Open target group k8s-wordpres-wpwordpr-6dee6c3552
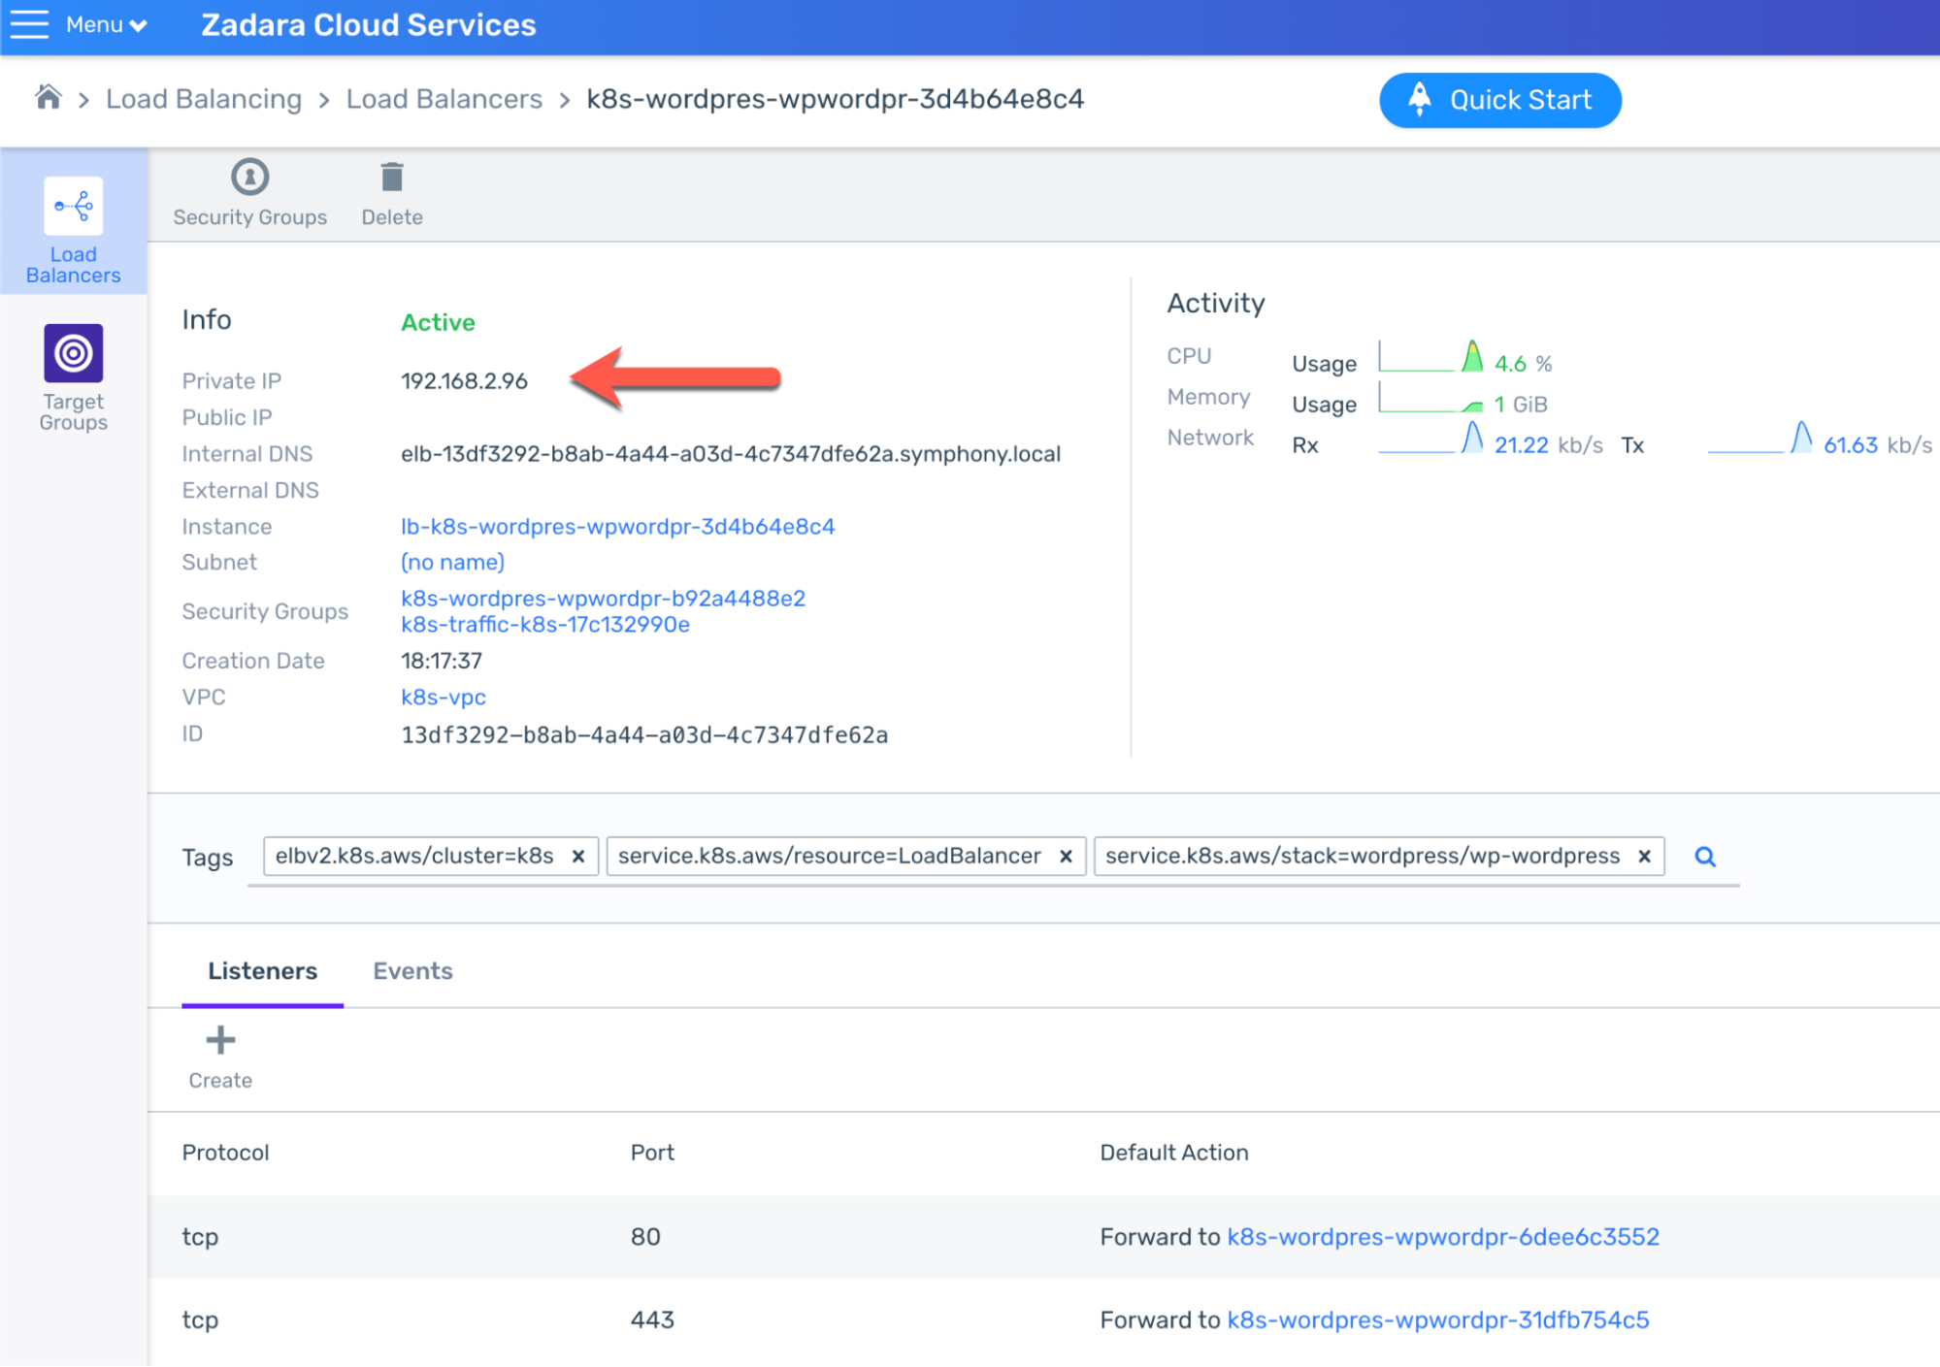 [1443, 1237]
